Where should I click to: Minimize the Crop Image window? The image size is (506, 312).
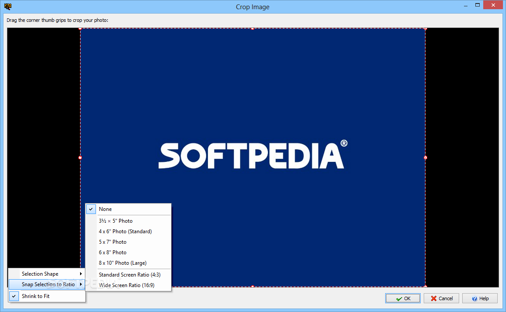[465, 6]
